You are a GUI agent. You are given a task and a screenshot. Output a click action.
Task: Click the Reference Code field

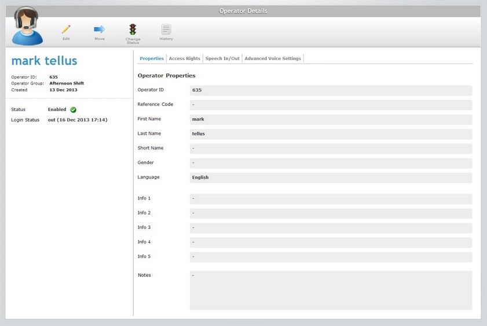[331, 105]
